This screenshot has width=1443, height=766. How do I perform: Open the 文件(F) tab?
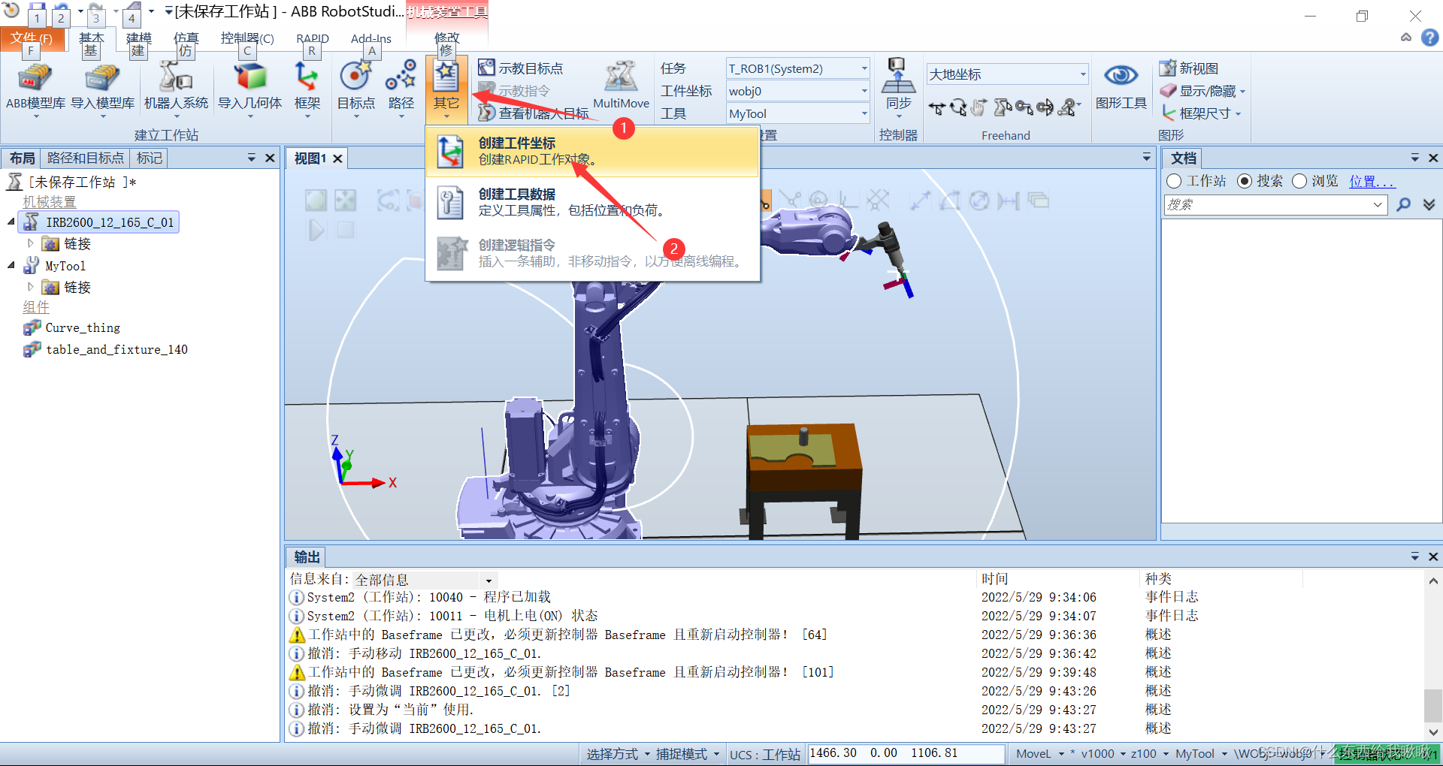click(x=32, y=38)
